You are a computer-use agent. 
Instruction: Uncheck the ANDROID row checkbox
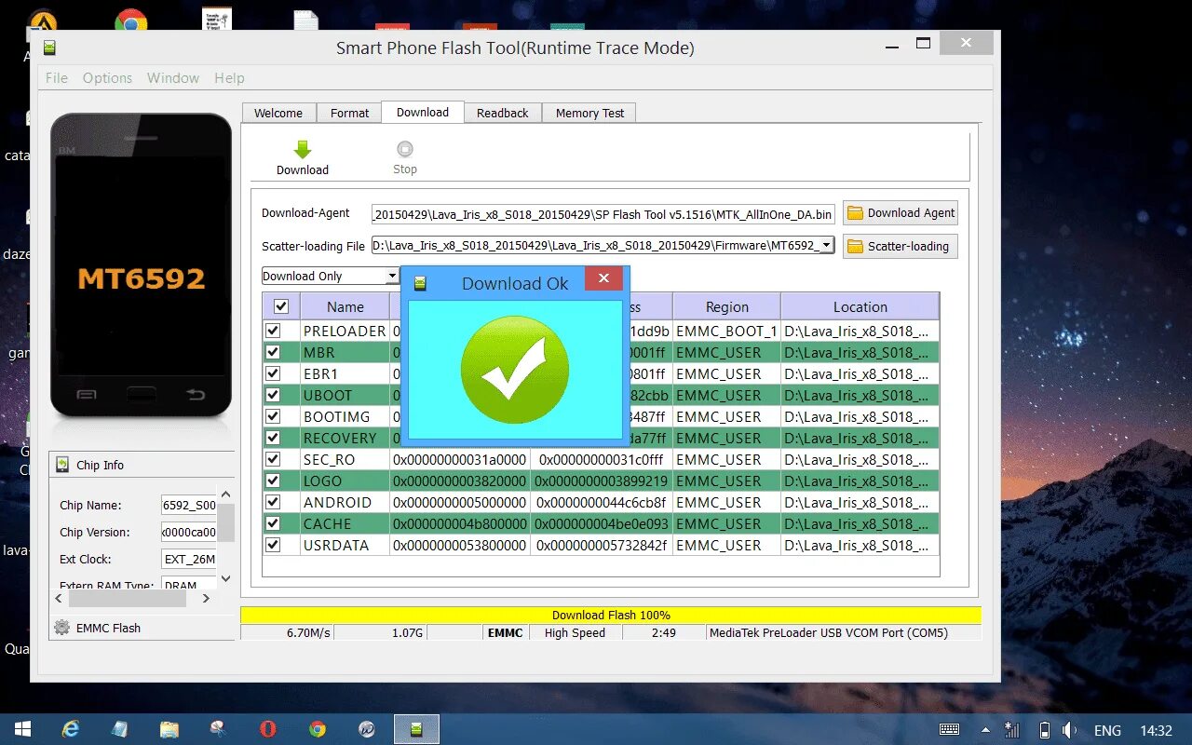pyautogui.click(x=273, y=502)
